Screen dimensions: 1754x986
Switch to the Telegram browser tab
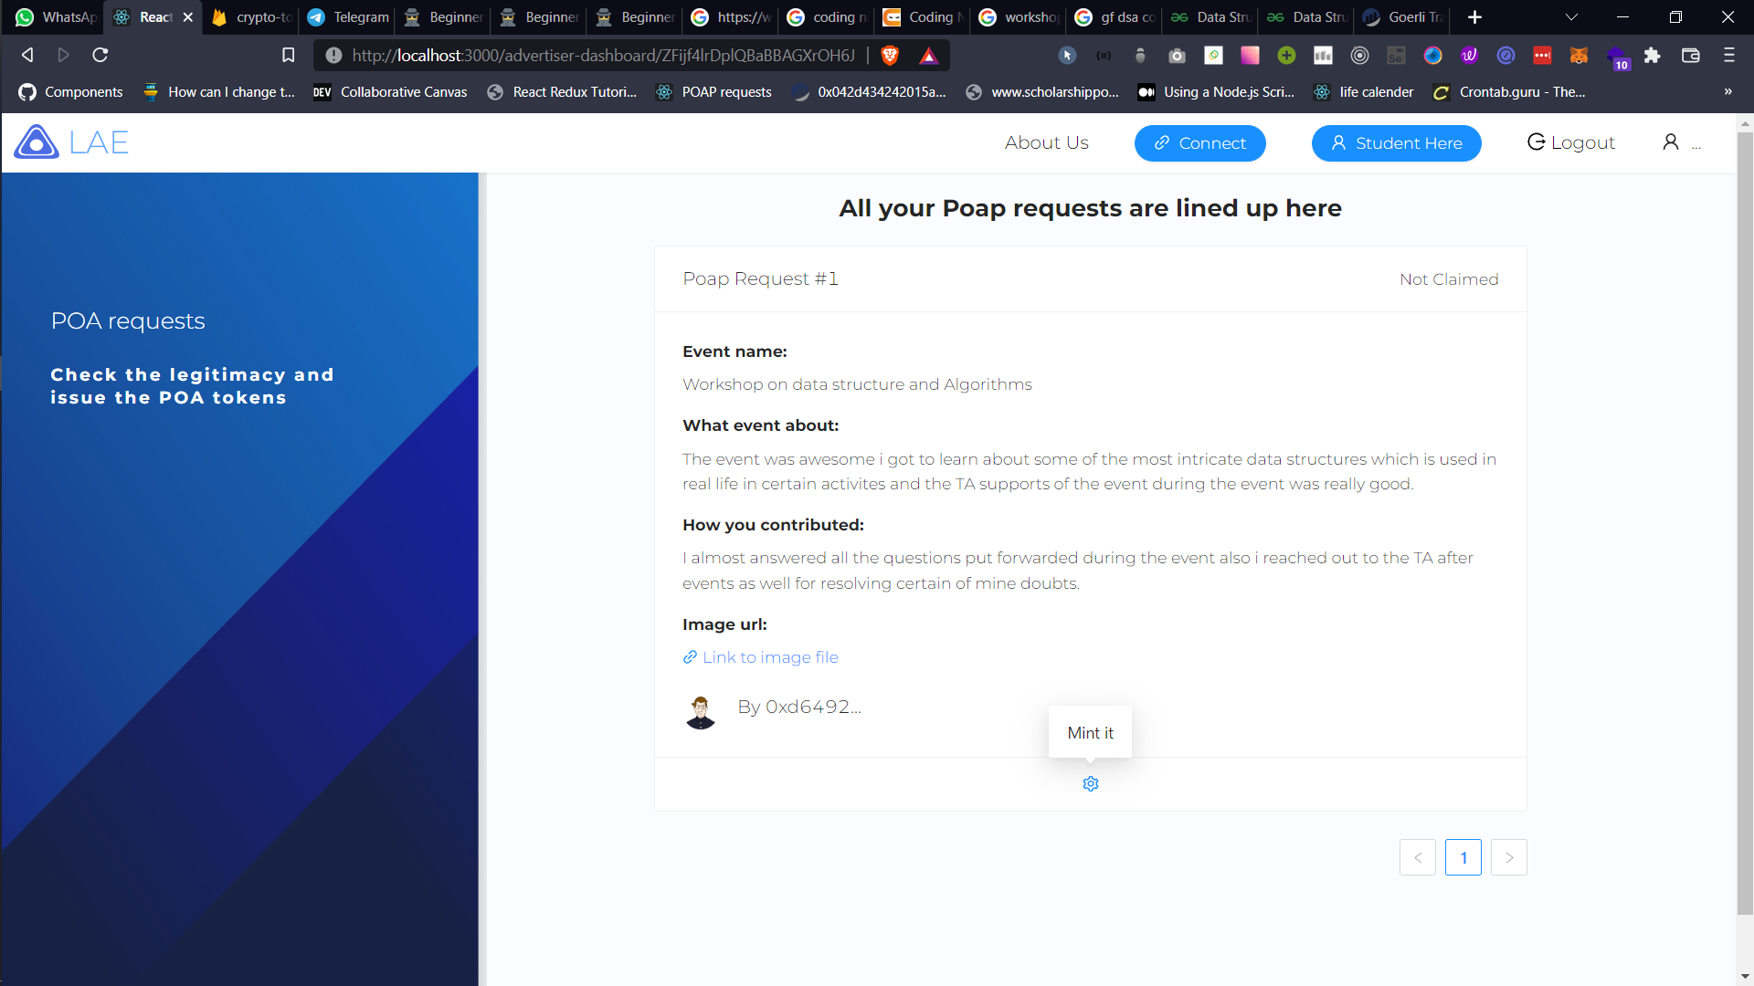pyautogui.click(x=347, y=17)
